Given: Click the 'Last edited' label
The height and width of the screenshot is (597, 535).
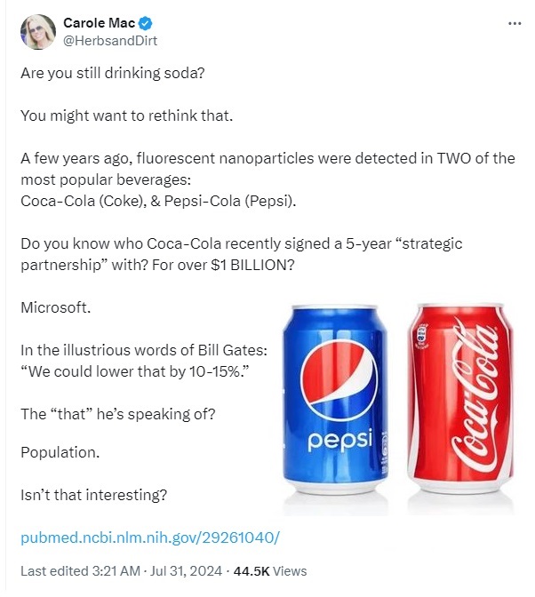Looking at the screenshot, I should coord(54,571).
